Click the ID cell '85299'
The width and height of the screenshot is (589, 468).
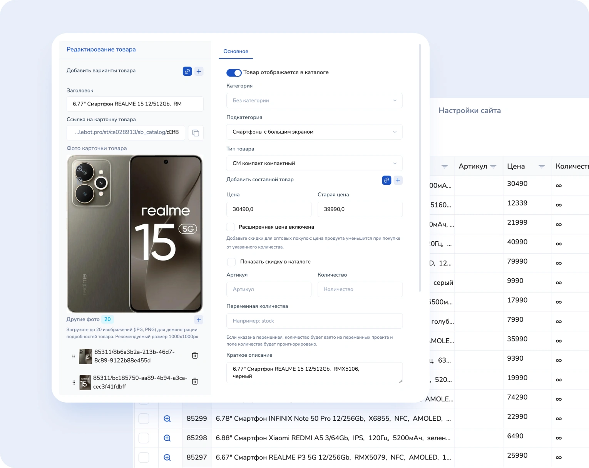[x=197, y=419]
